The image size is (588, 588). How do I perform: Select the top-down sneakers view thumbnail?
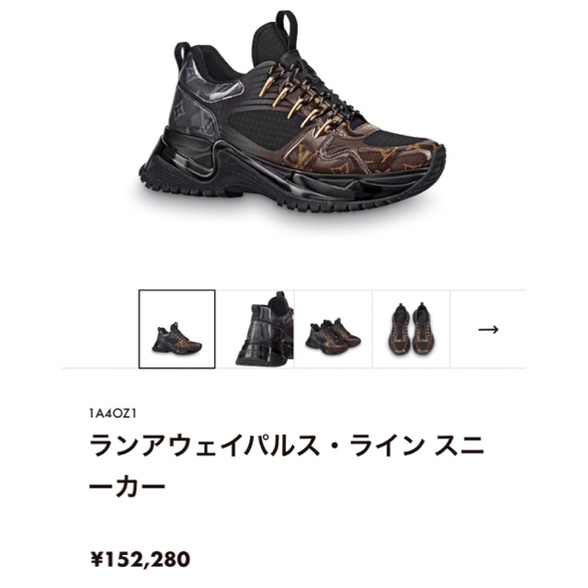[x=412, y=329]
